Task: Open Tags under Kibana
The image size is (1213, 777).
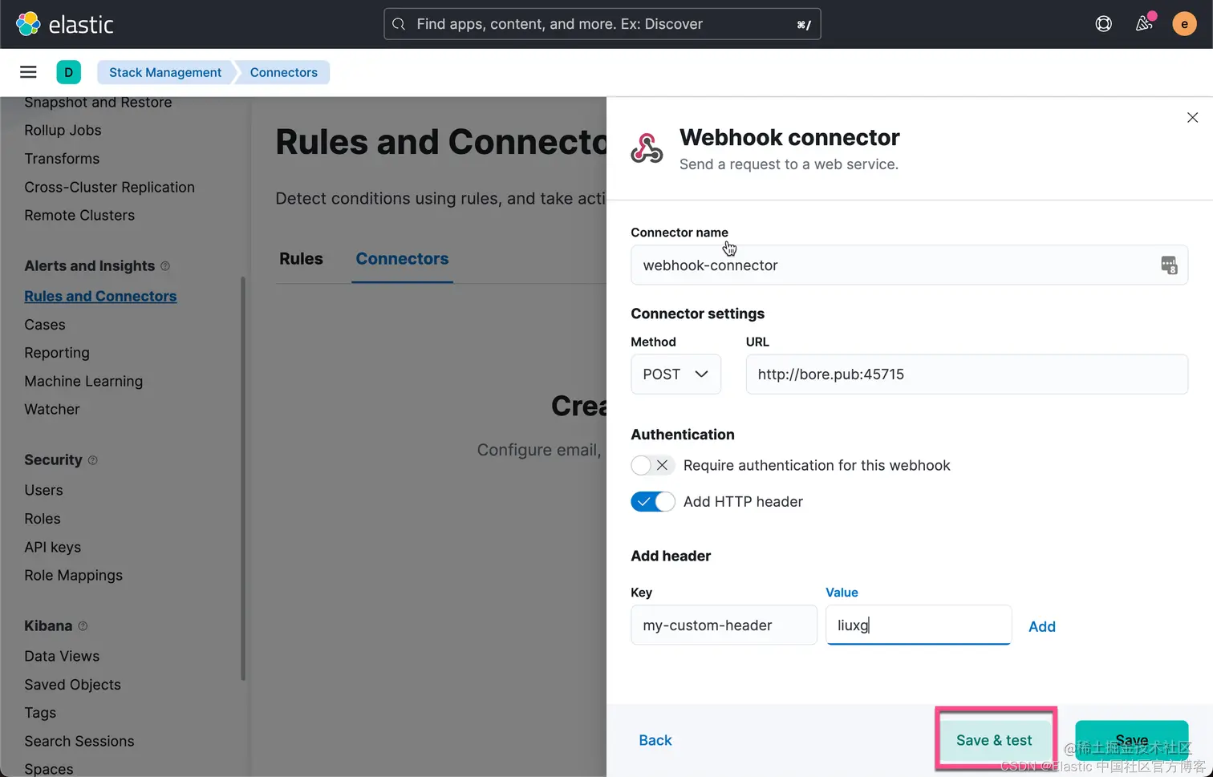Action: pyautogui.click(x=40, y=713)
